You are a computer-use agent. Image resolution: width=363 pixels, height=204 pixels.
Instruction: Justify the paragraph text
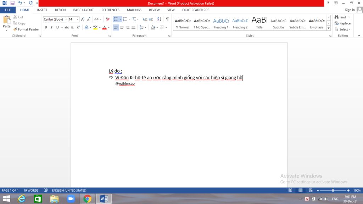click(133, 27)
